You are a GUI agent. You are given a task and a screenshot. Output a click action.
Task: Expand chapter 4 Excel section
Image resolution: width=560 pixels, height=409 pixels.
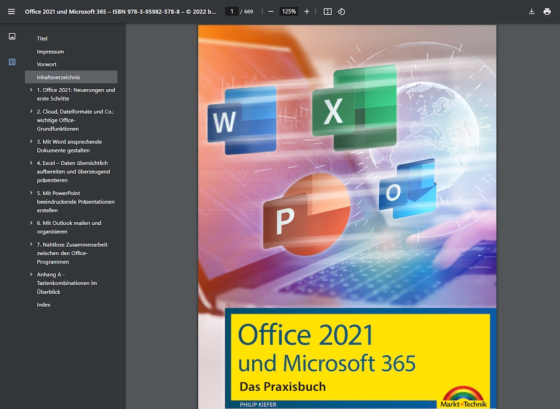point(31,163)
